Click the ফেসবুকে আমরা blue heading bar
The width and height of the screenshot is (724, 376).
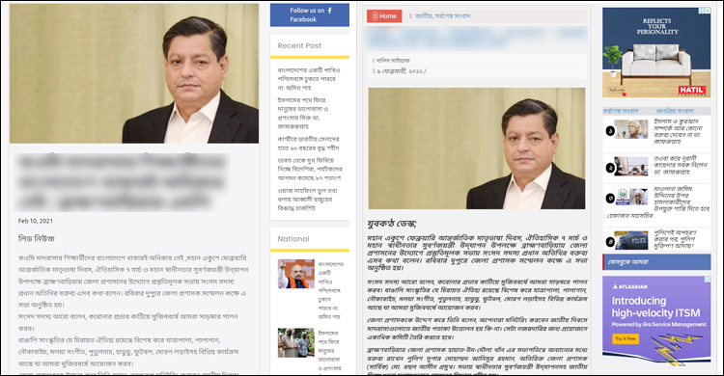656,262
